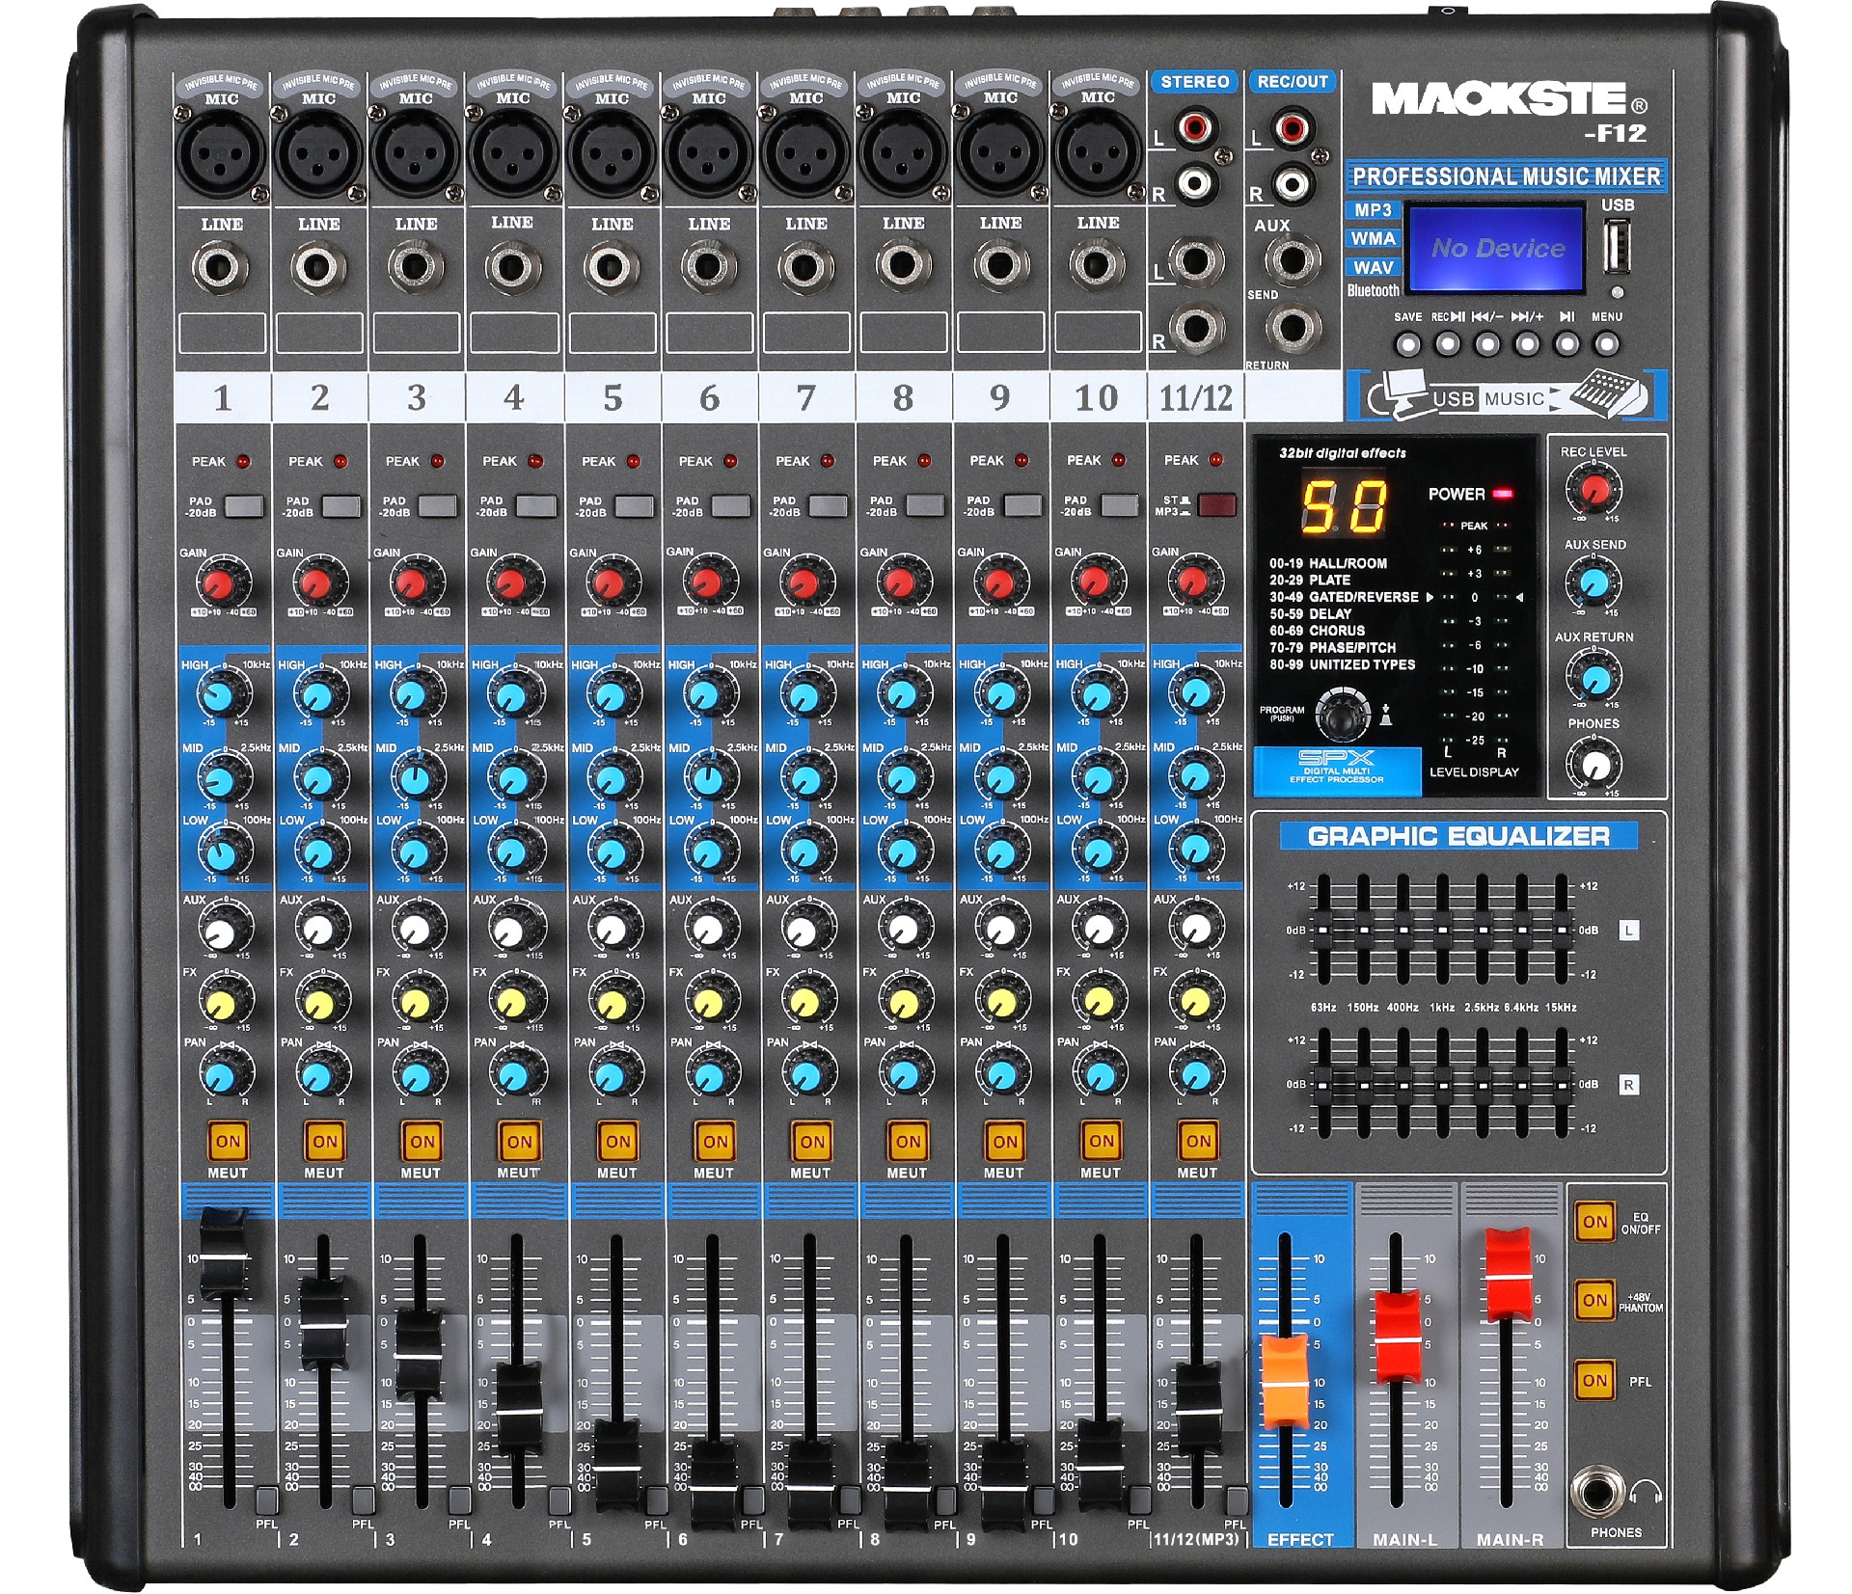Click channel 11/12 PAN knob

[x=1196, y=1074]
